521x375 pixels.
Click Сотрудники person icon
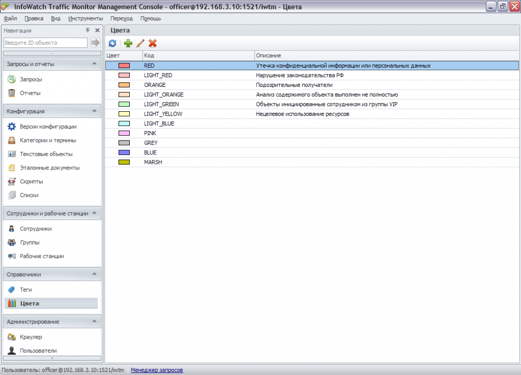click(x=11, y=228)
